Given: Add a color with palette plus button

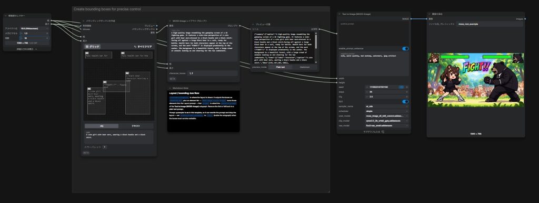Looking at the screenshot, I should (x=105, y=147).
